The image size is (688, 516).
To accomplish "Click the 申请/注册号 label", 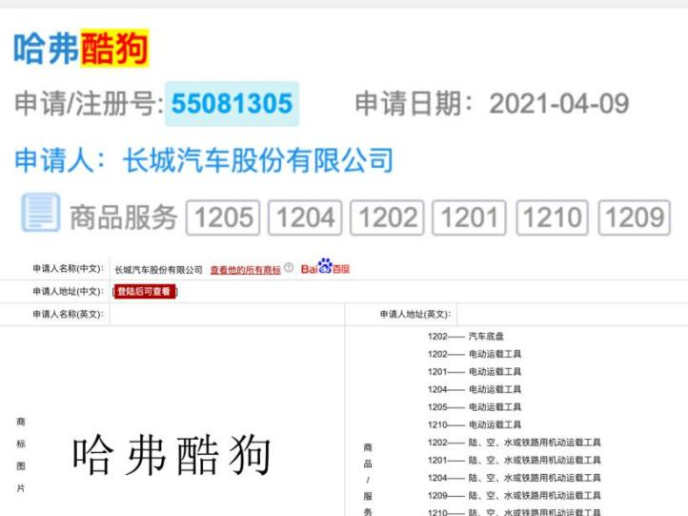I will click(89, 104).
